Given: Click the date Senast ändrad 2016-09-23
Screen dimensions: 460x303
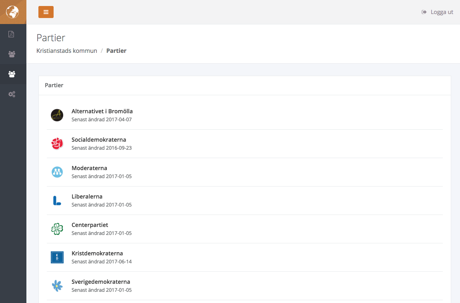Looking at the screenshot, I should point(102,148).
